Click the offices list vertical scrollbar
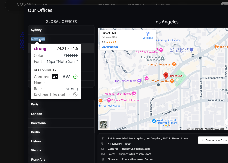This screenshot has height=163, width=228. click(x=94, y=116)
